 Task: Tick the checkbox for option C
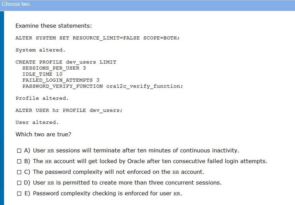coord(19,172)
